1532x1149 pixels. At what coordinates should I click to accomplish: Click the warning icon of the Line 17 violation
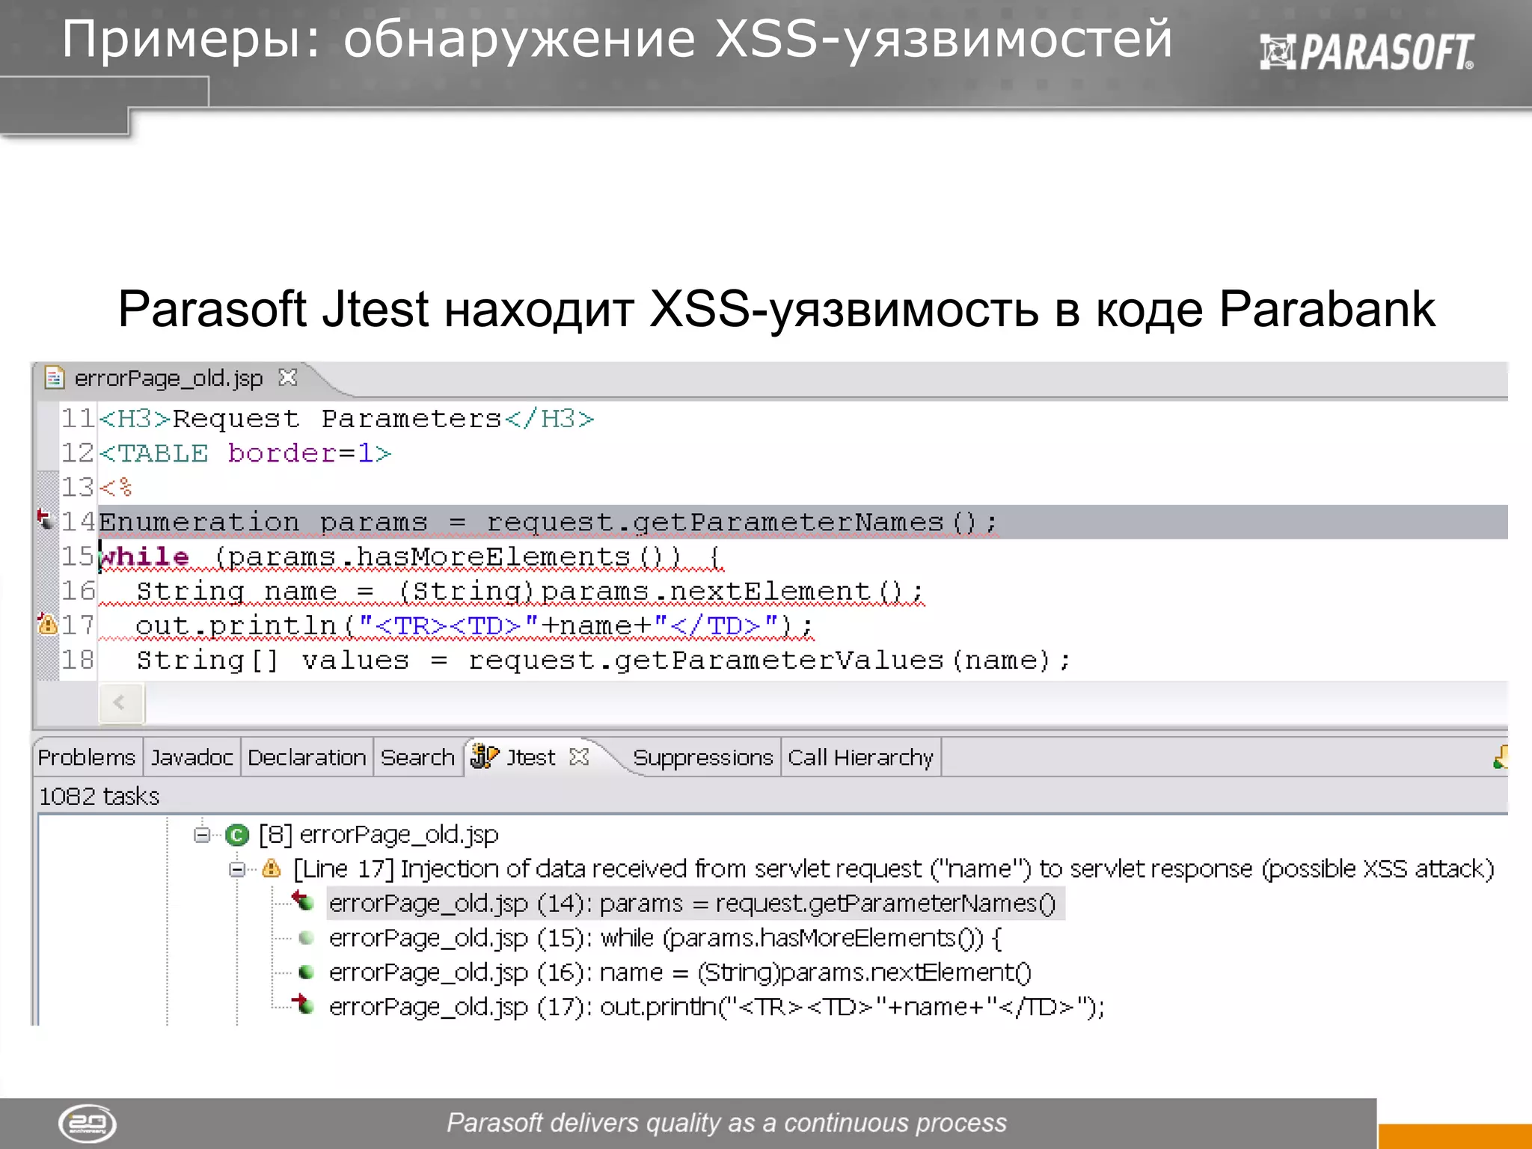pyautogui.click(x=272, y=868)
